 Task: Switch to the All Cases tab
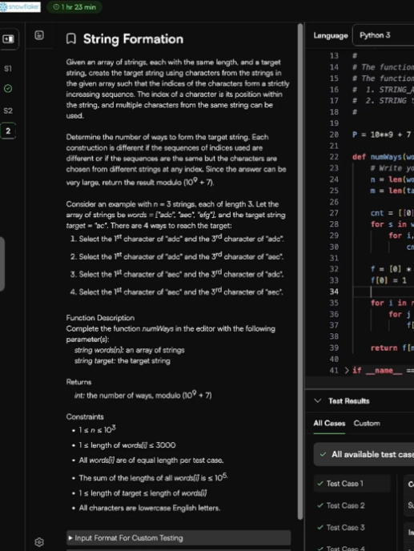click(x=329, y=423)
